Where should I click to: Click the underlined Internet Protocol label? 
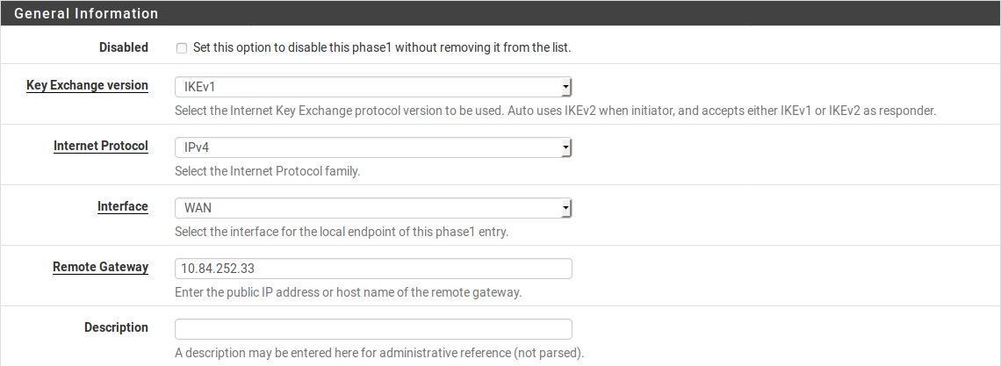100,147
